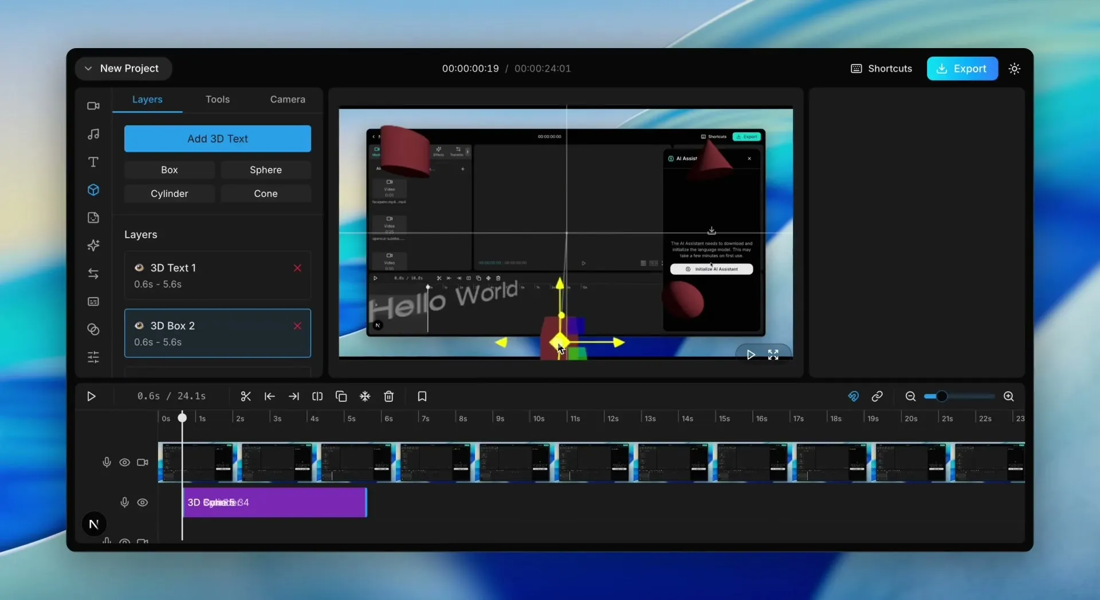The image size is (1100, 600).
Task: Hide the 3D clip track eye
Action: [143, 502]
